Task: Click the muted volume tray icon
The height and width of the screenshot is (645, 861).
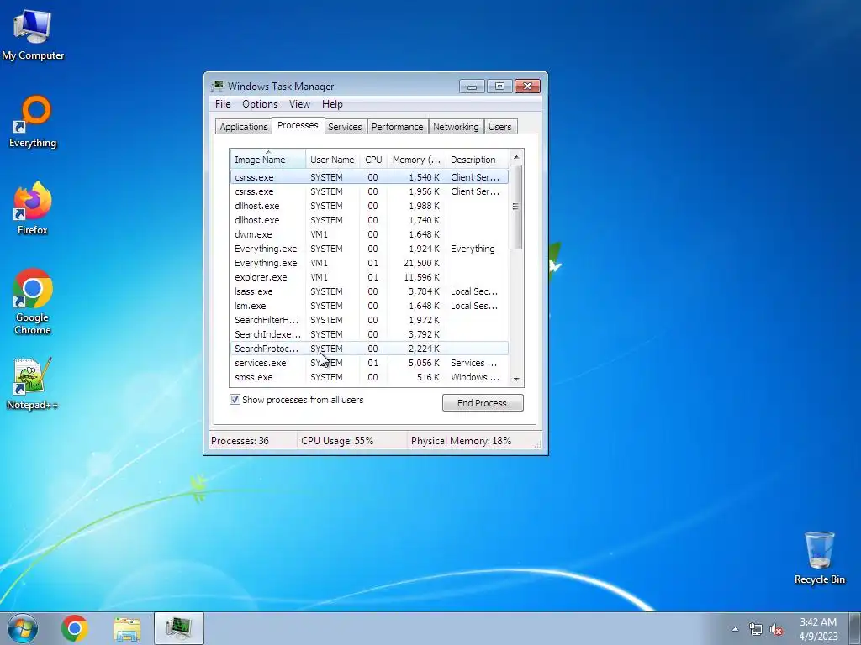Action: tap(776, 629)
